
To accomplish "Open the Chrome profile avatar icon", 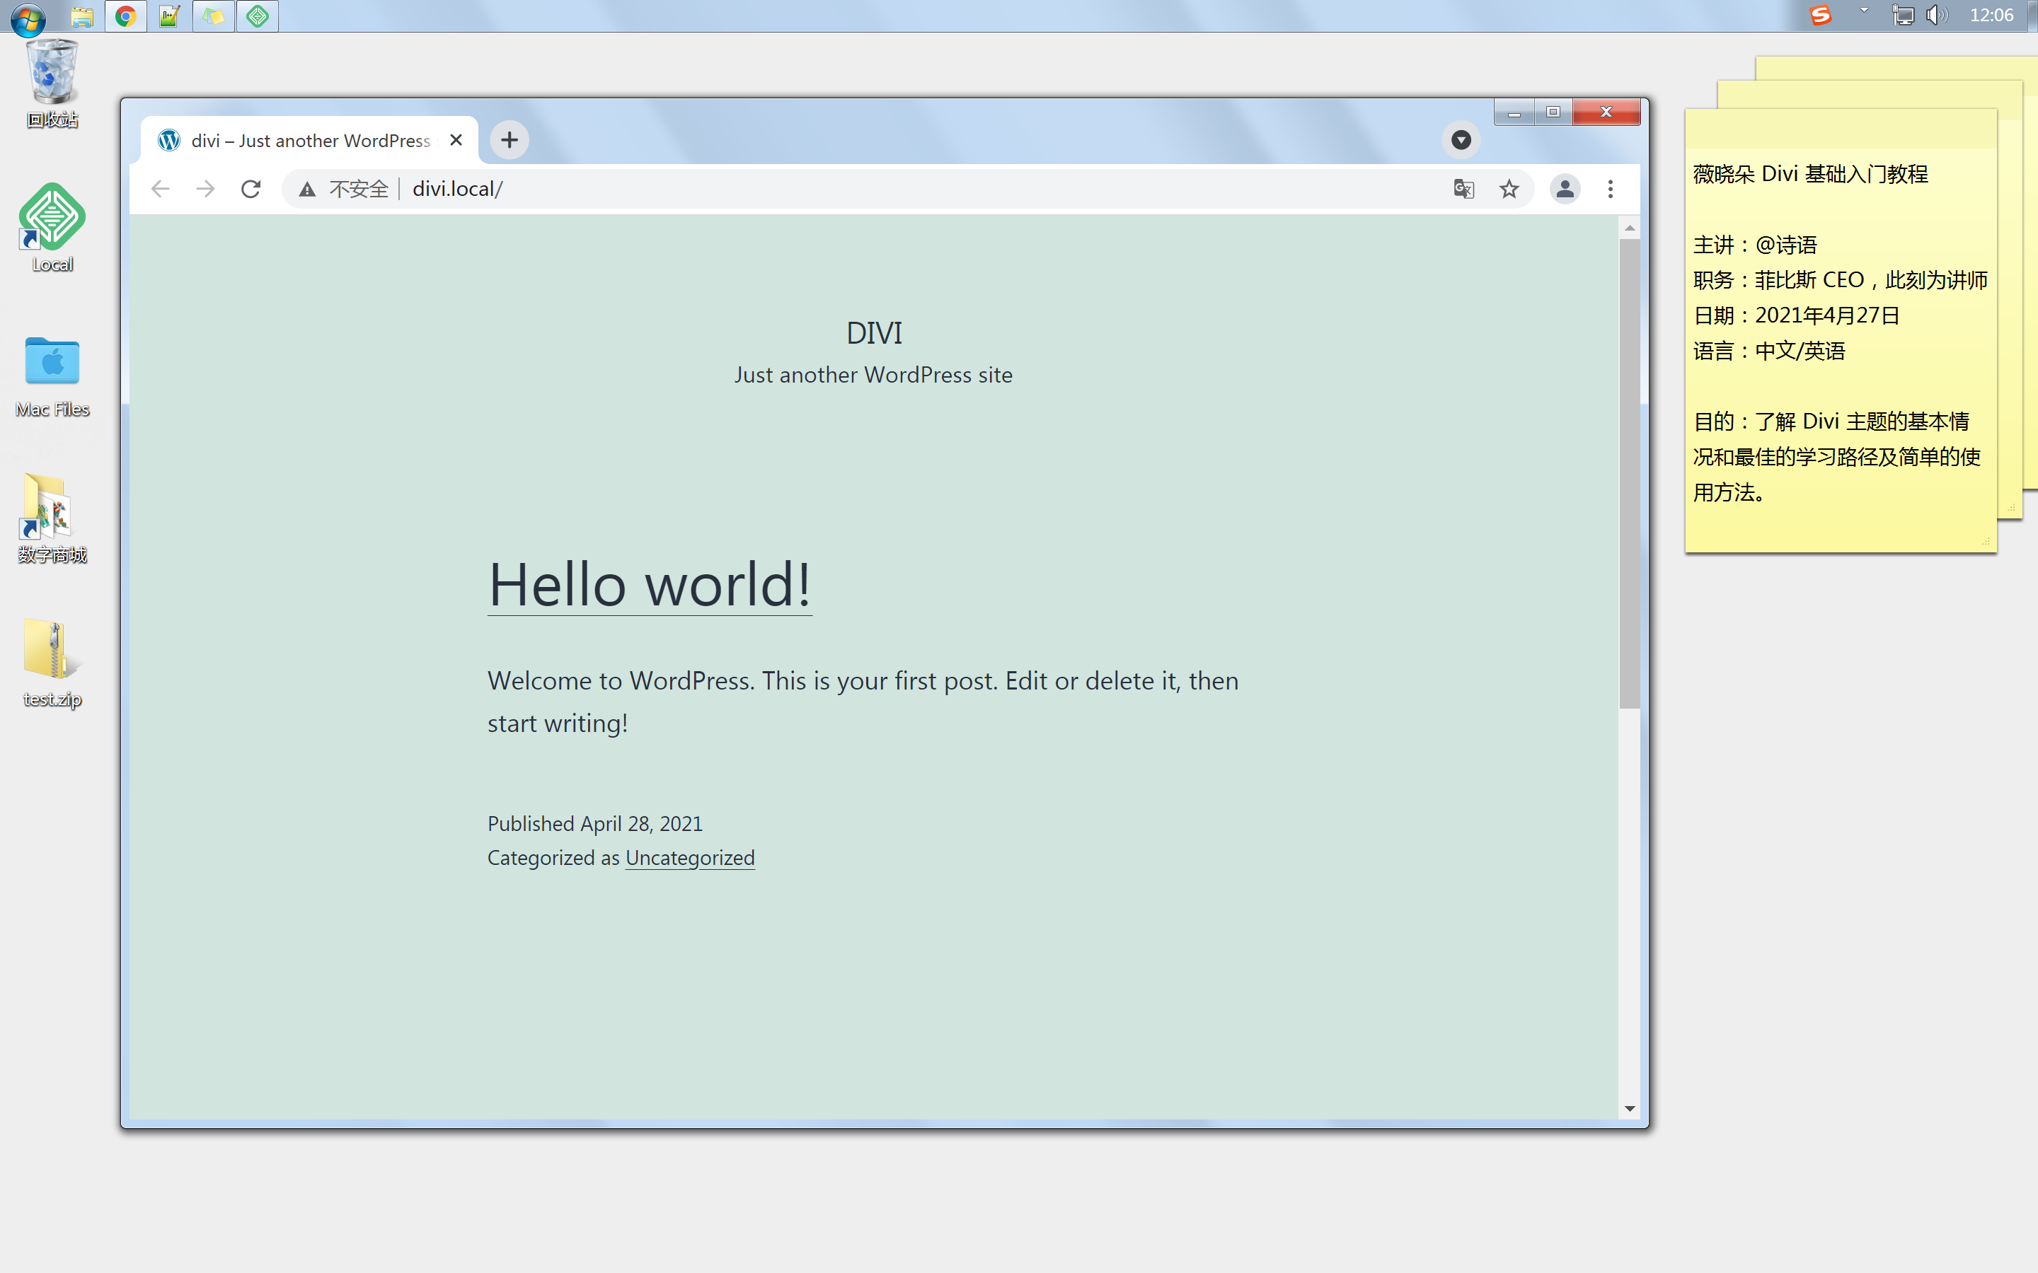I will tap(1565, 189).
